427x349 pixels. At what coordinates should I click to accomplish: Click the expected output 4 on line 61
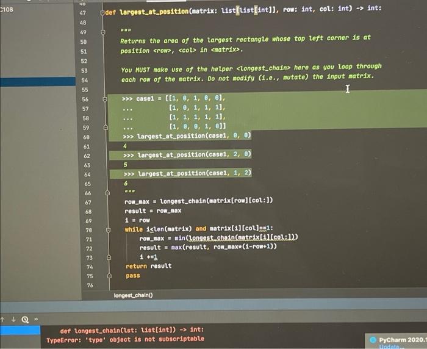coord(125,146)
